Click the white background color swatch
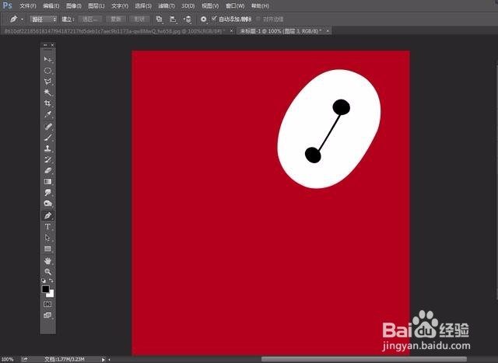Image resolution: width=498 pixels, height=363 pixels. [x=51, y=295]
